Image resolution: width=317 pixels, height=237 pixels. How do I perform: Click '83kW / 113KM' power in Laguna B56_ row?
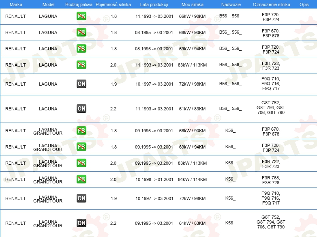tap(192, 65)
